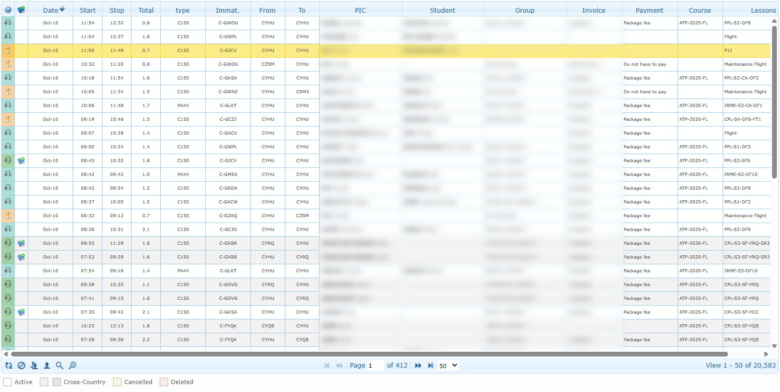The image size is (780, 392).
Task: Click the plain magnifier search icon
Action: 59,366
